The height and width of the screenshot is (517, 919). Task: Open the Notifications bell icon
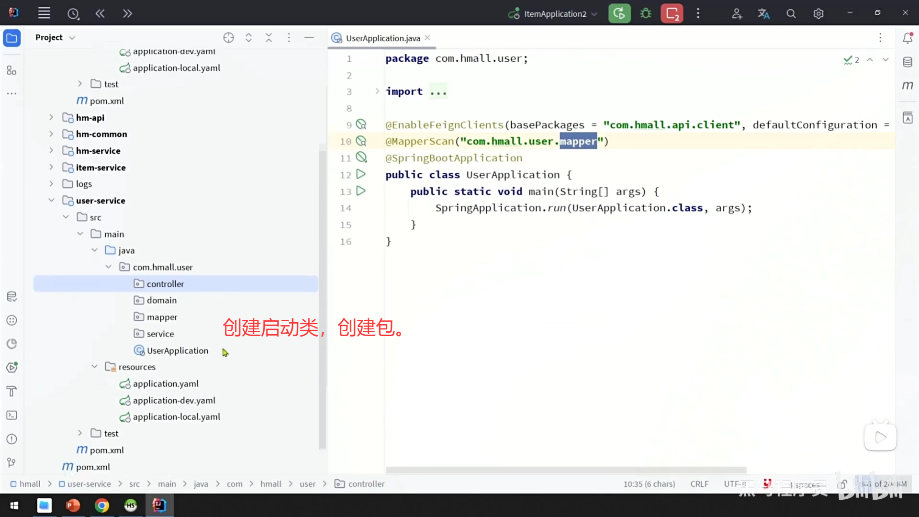coord(908,38)
